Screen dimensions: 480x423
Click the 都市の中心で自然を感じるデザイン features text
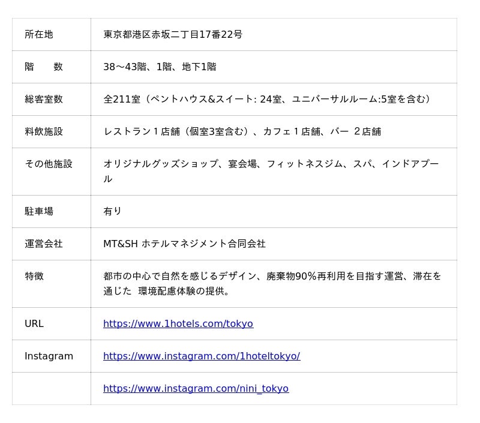(272, 277)
